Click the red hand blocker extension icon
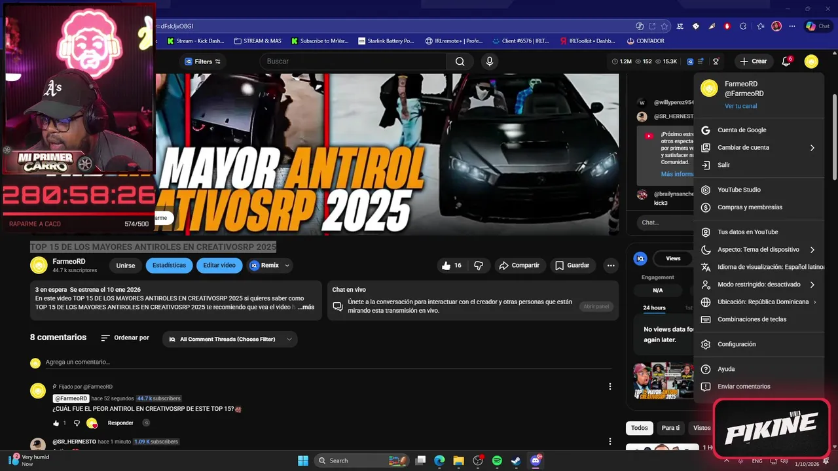 pos(727,26)
